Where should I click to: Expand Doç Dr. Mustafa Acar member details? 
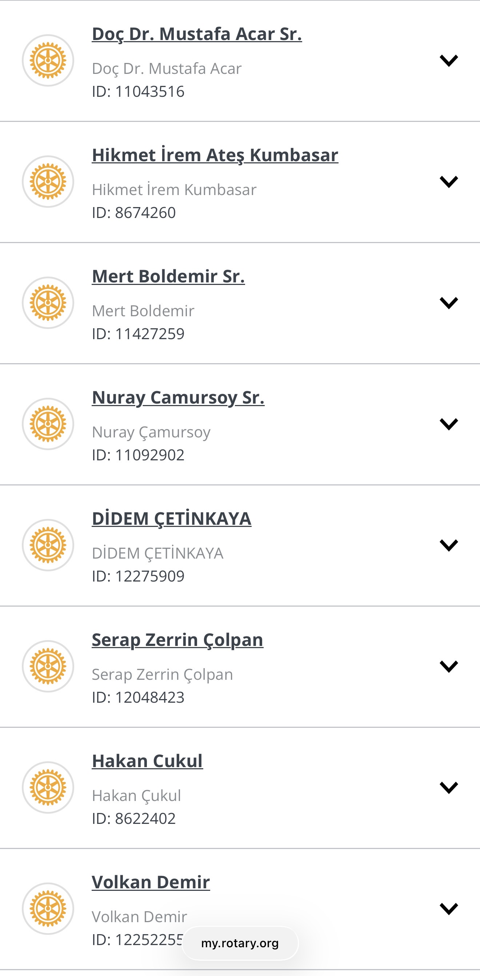click(x=449, y=60)
